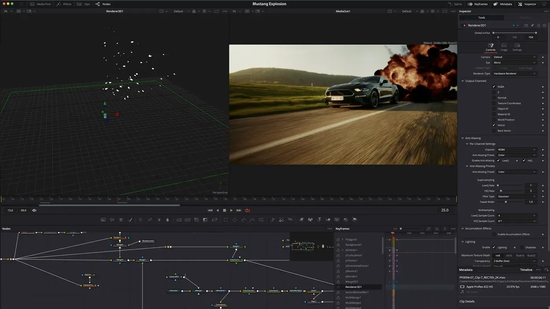Select the Rectangle mask tool
550x309 pixels.
click(226, 220)
